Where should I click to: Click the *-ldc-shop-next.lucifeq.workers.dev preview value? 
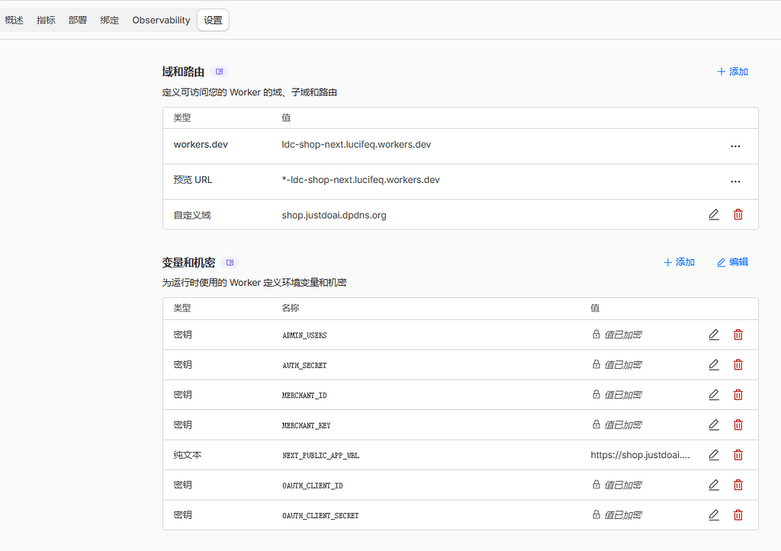coord(361,180)
